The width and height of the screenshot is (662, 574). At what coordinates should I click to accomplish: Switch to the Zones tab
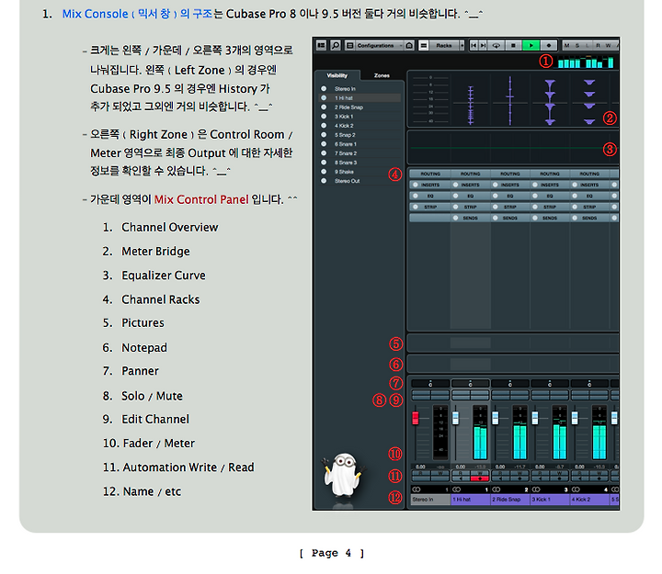click(x=382, y=75)
